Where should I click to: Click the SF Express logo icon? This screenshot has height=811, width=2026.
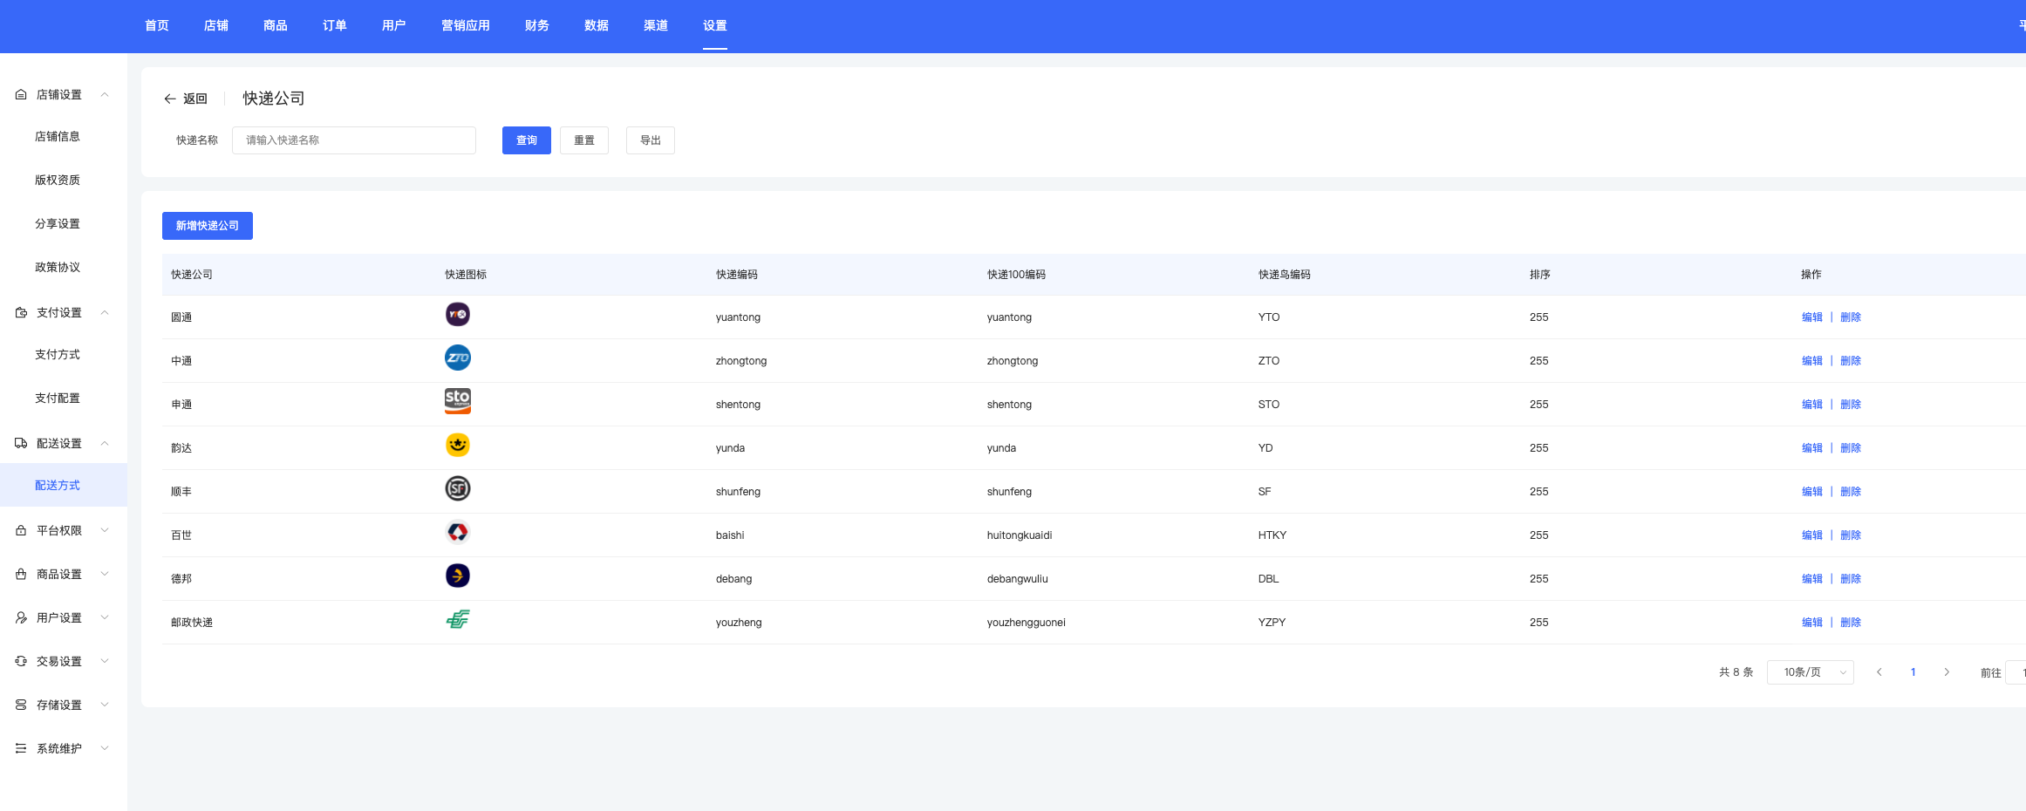tap(457, 489)
